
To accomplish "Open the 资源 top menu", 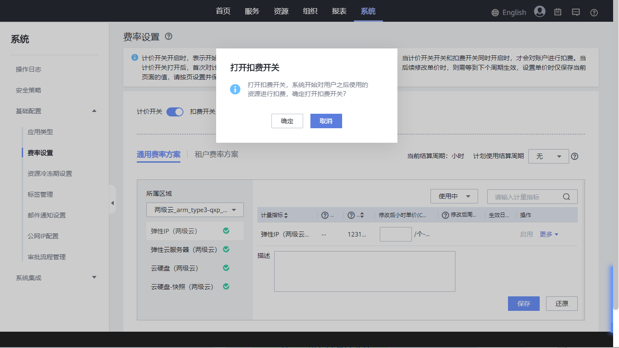I will pyautogui.click(x=281, y=11).
